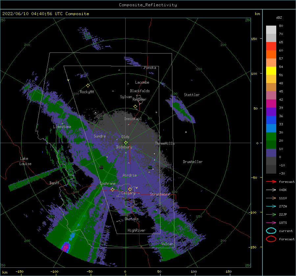296x276 pixels.
Task: Click the Vulcan label
Action: point(167,244)
